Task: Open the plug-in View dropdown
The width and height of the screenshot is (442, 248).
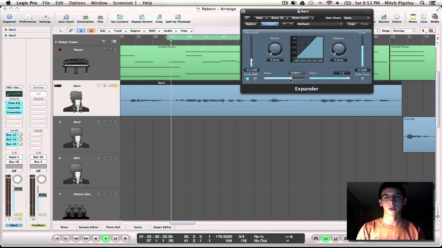Action: pyautogui.click(x=261, y=18)
